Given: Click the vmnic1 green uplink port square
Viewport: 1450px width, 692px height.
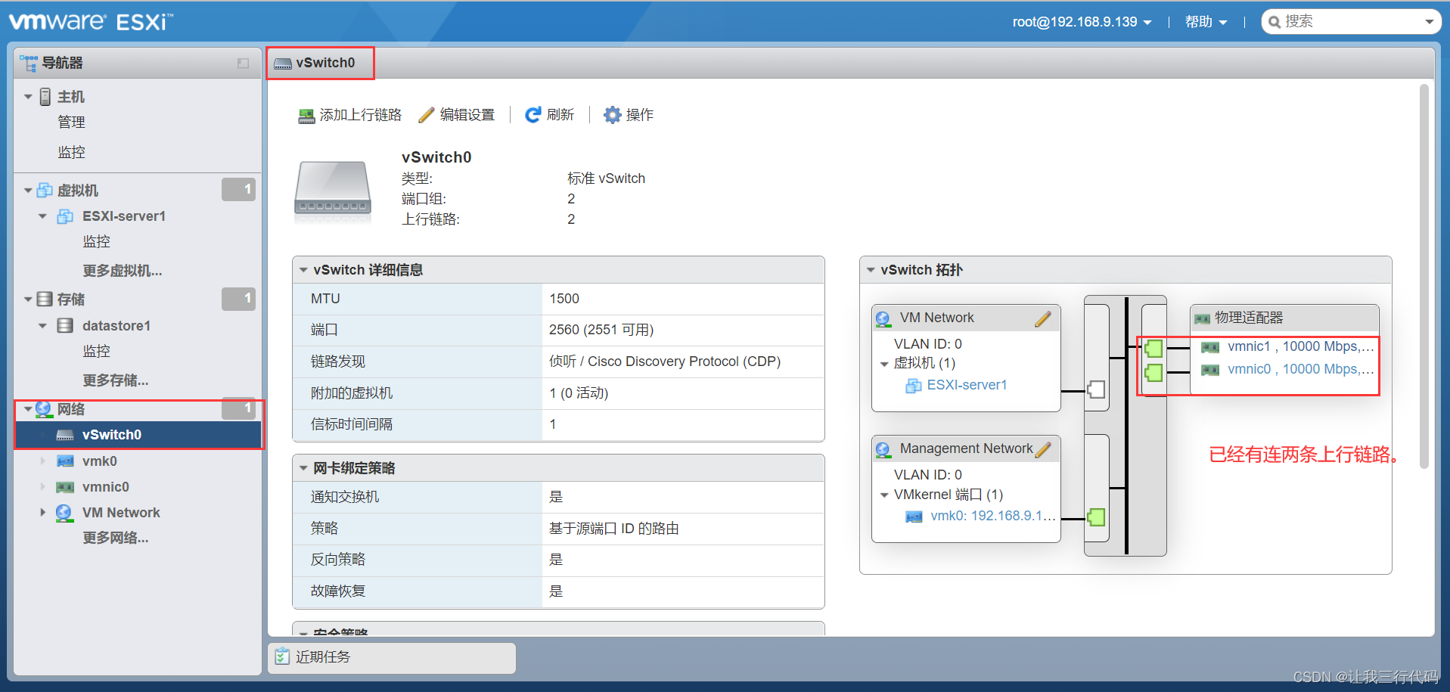Looking at the screenshot, I should pos(1153,349).
